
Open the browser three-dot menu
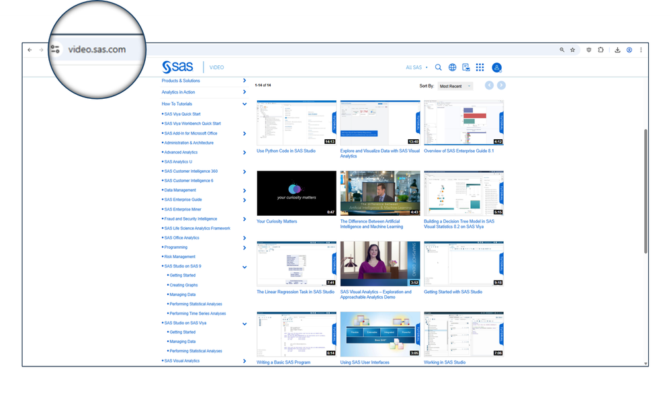click(x=641, y=50)
